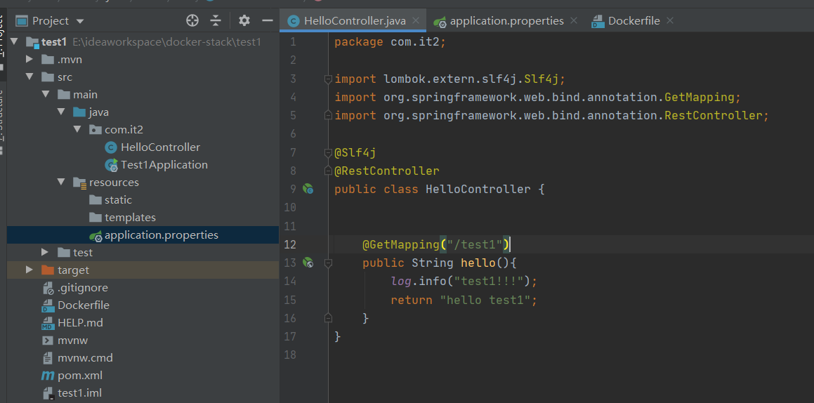Place cursor on "/test1" mapping string

pyautogui.click(x=475, y=244)
